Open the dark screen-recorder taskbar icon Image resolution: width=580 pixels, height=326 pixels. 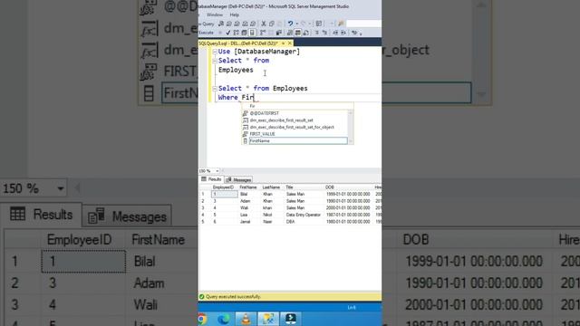pos(290,319)
